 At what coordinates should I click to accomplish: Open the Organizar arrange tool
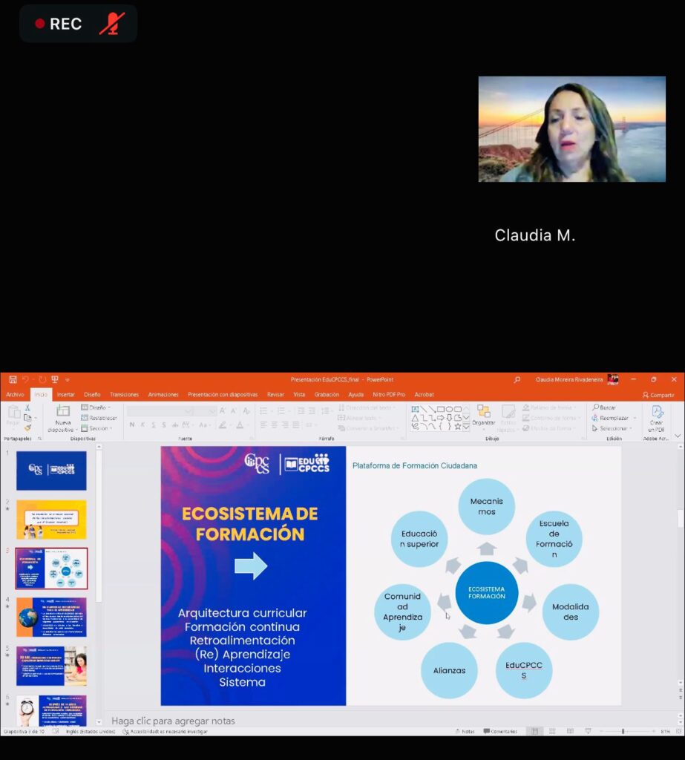click(x=483, y=416)
